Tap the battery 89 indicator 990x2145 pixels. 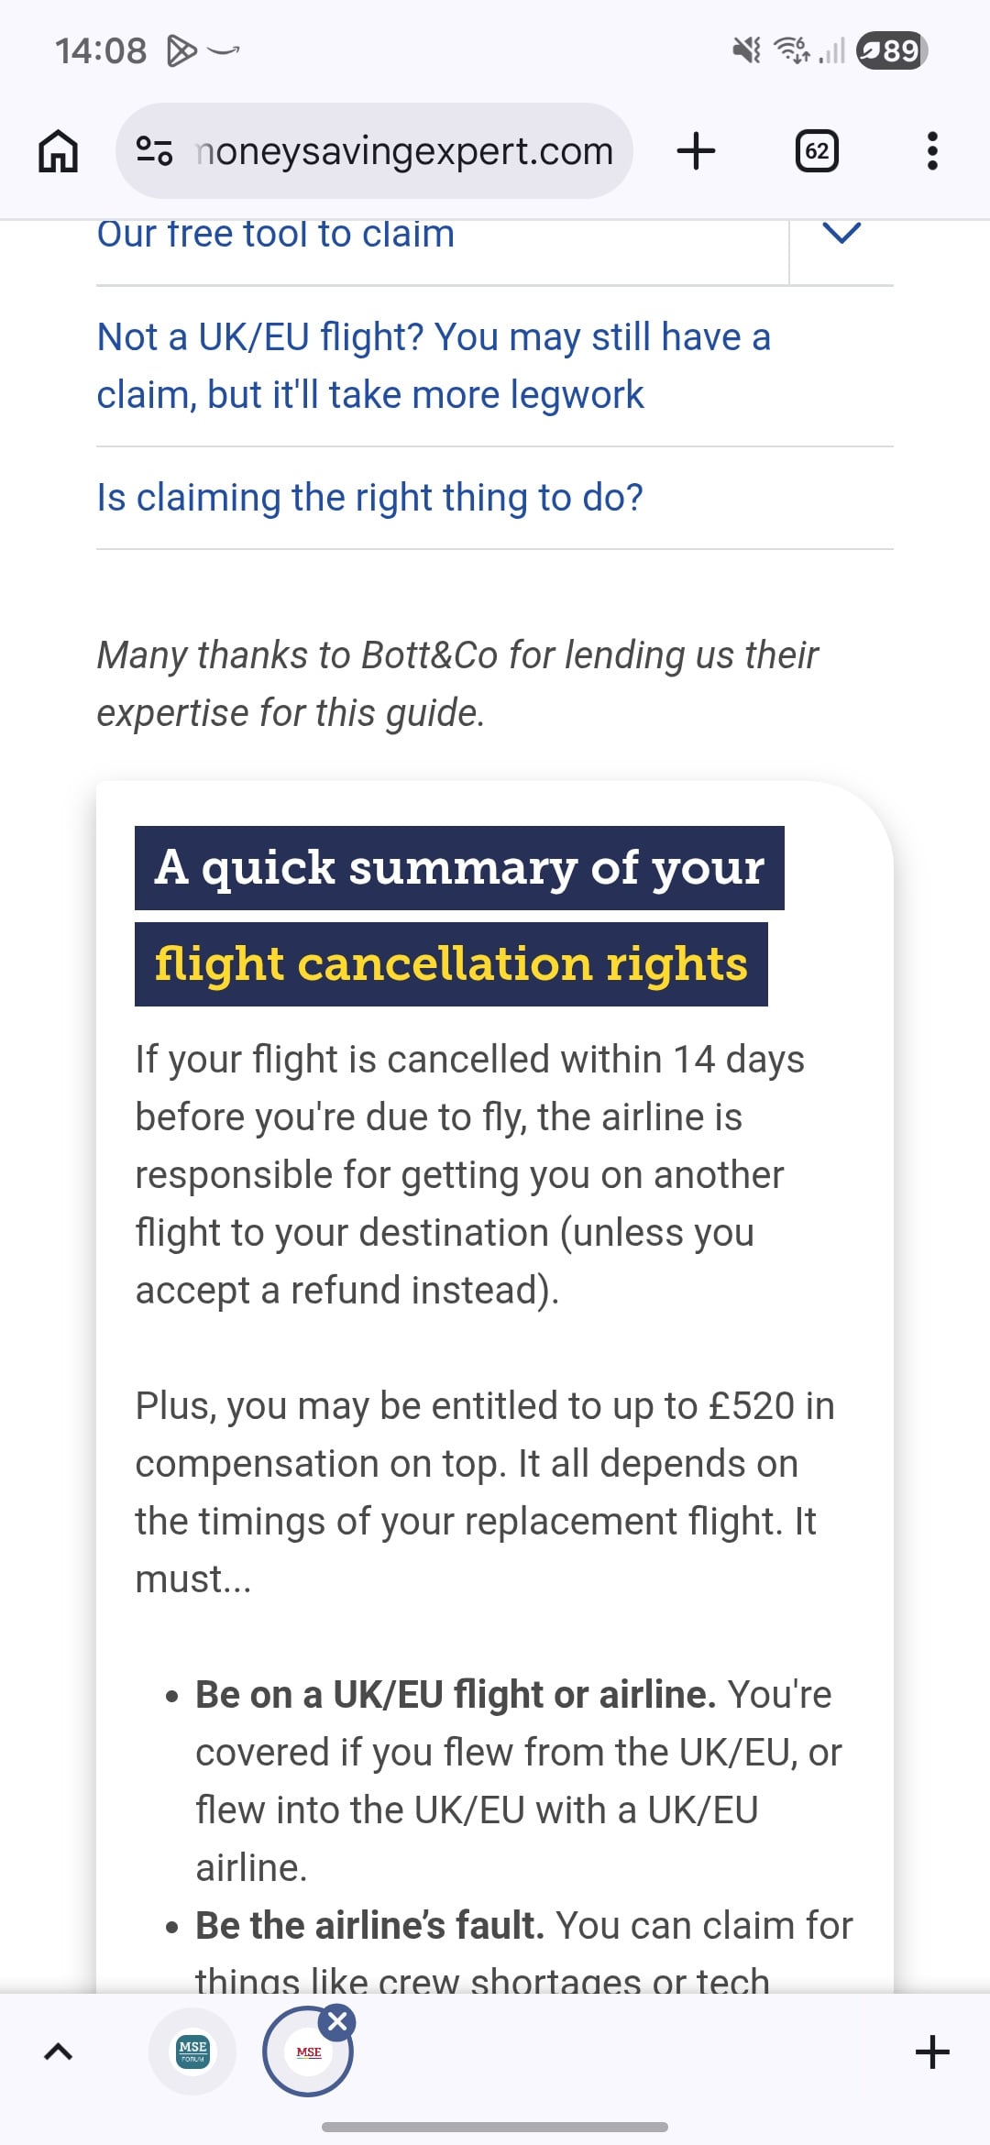point(891,50)
